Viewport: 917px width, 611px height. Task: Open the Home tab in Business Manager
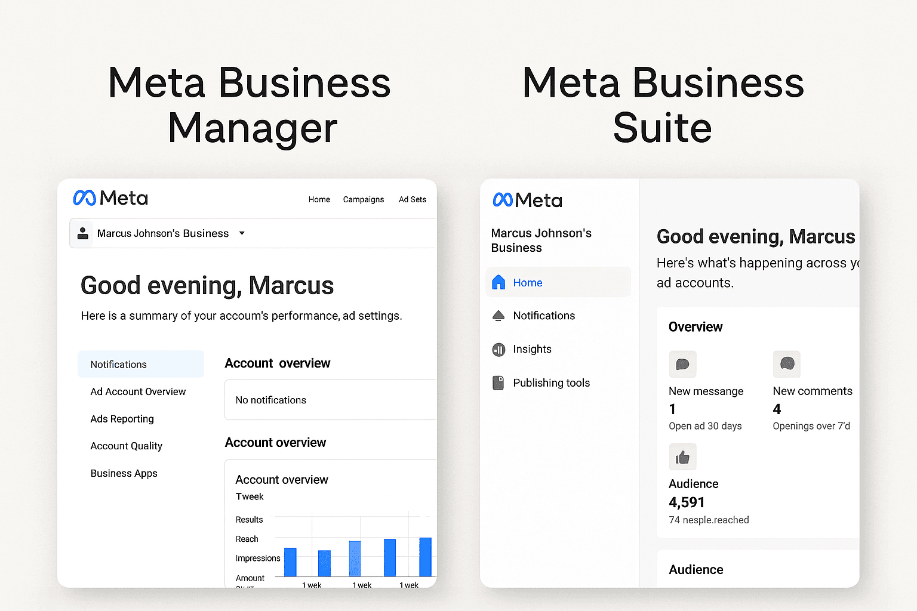click(x=319, y=199)
